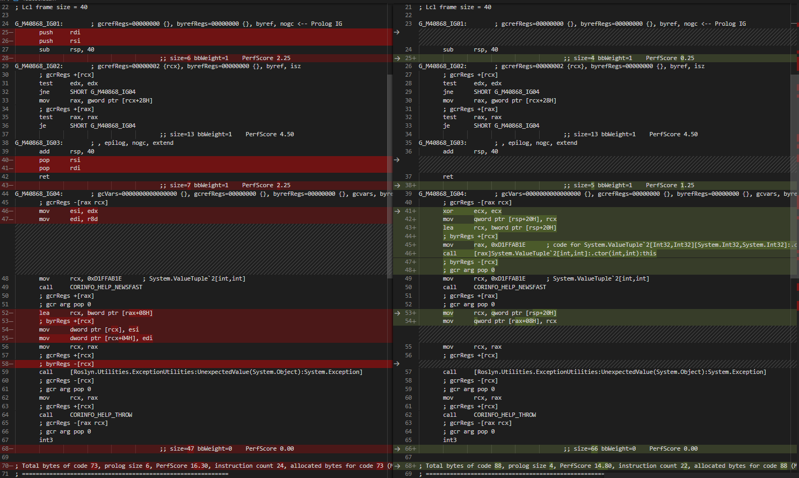Click added ValueTuple .ctor call line in right pane
Image resolution: width=799 pixels, height=478 pixels.
pyautogui.click(x=549, y=253)
